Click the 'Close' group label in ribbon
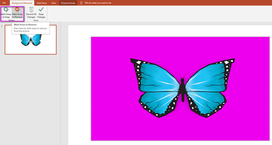 36,20
